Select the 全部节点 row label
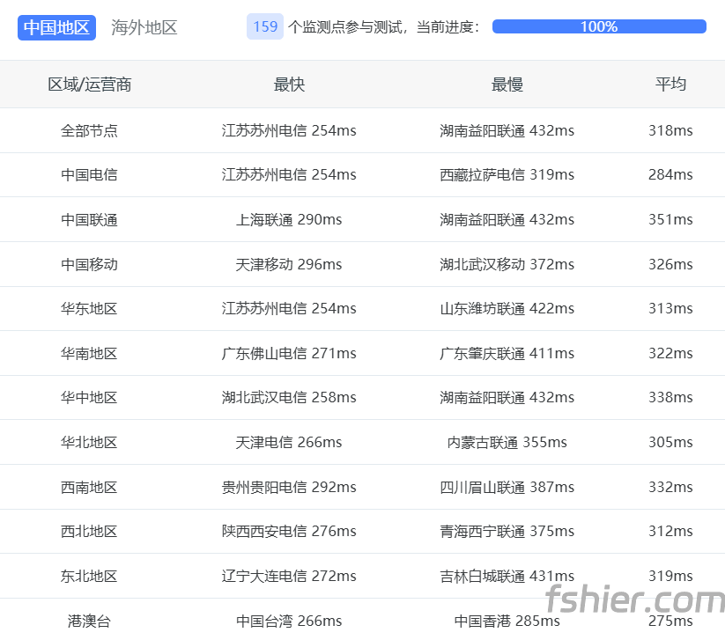The image size is (725, 640). [89, 130]
